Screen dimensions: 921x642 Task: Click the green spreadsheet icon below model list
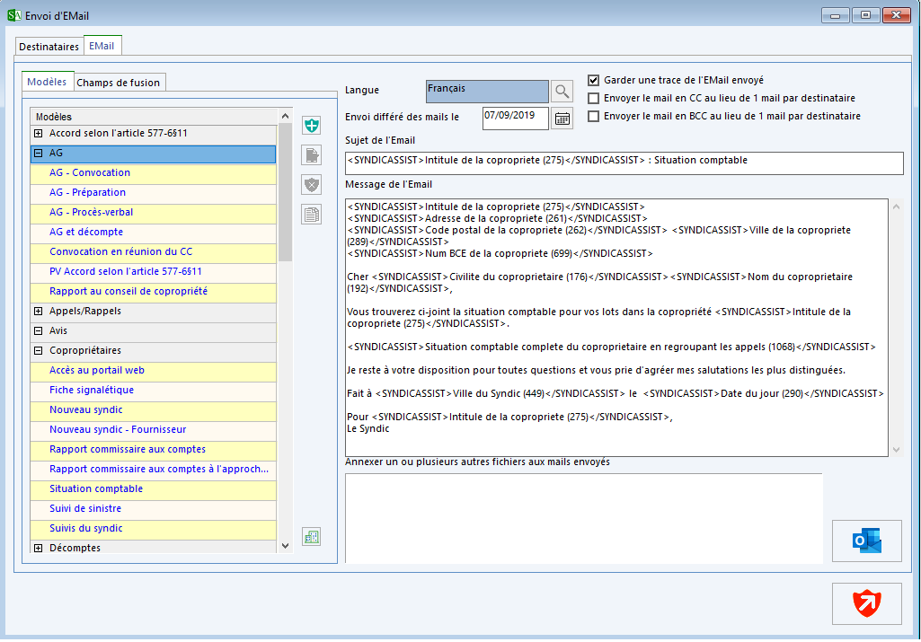[311, 536]
